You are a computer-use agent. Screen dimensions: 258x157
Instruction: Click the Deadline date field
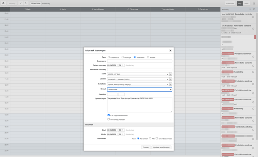(x=112, y=94)
